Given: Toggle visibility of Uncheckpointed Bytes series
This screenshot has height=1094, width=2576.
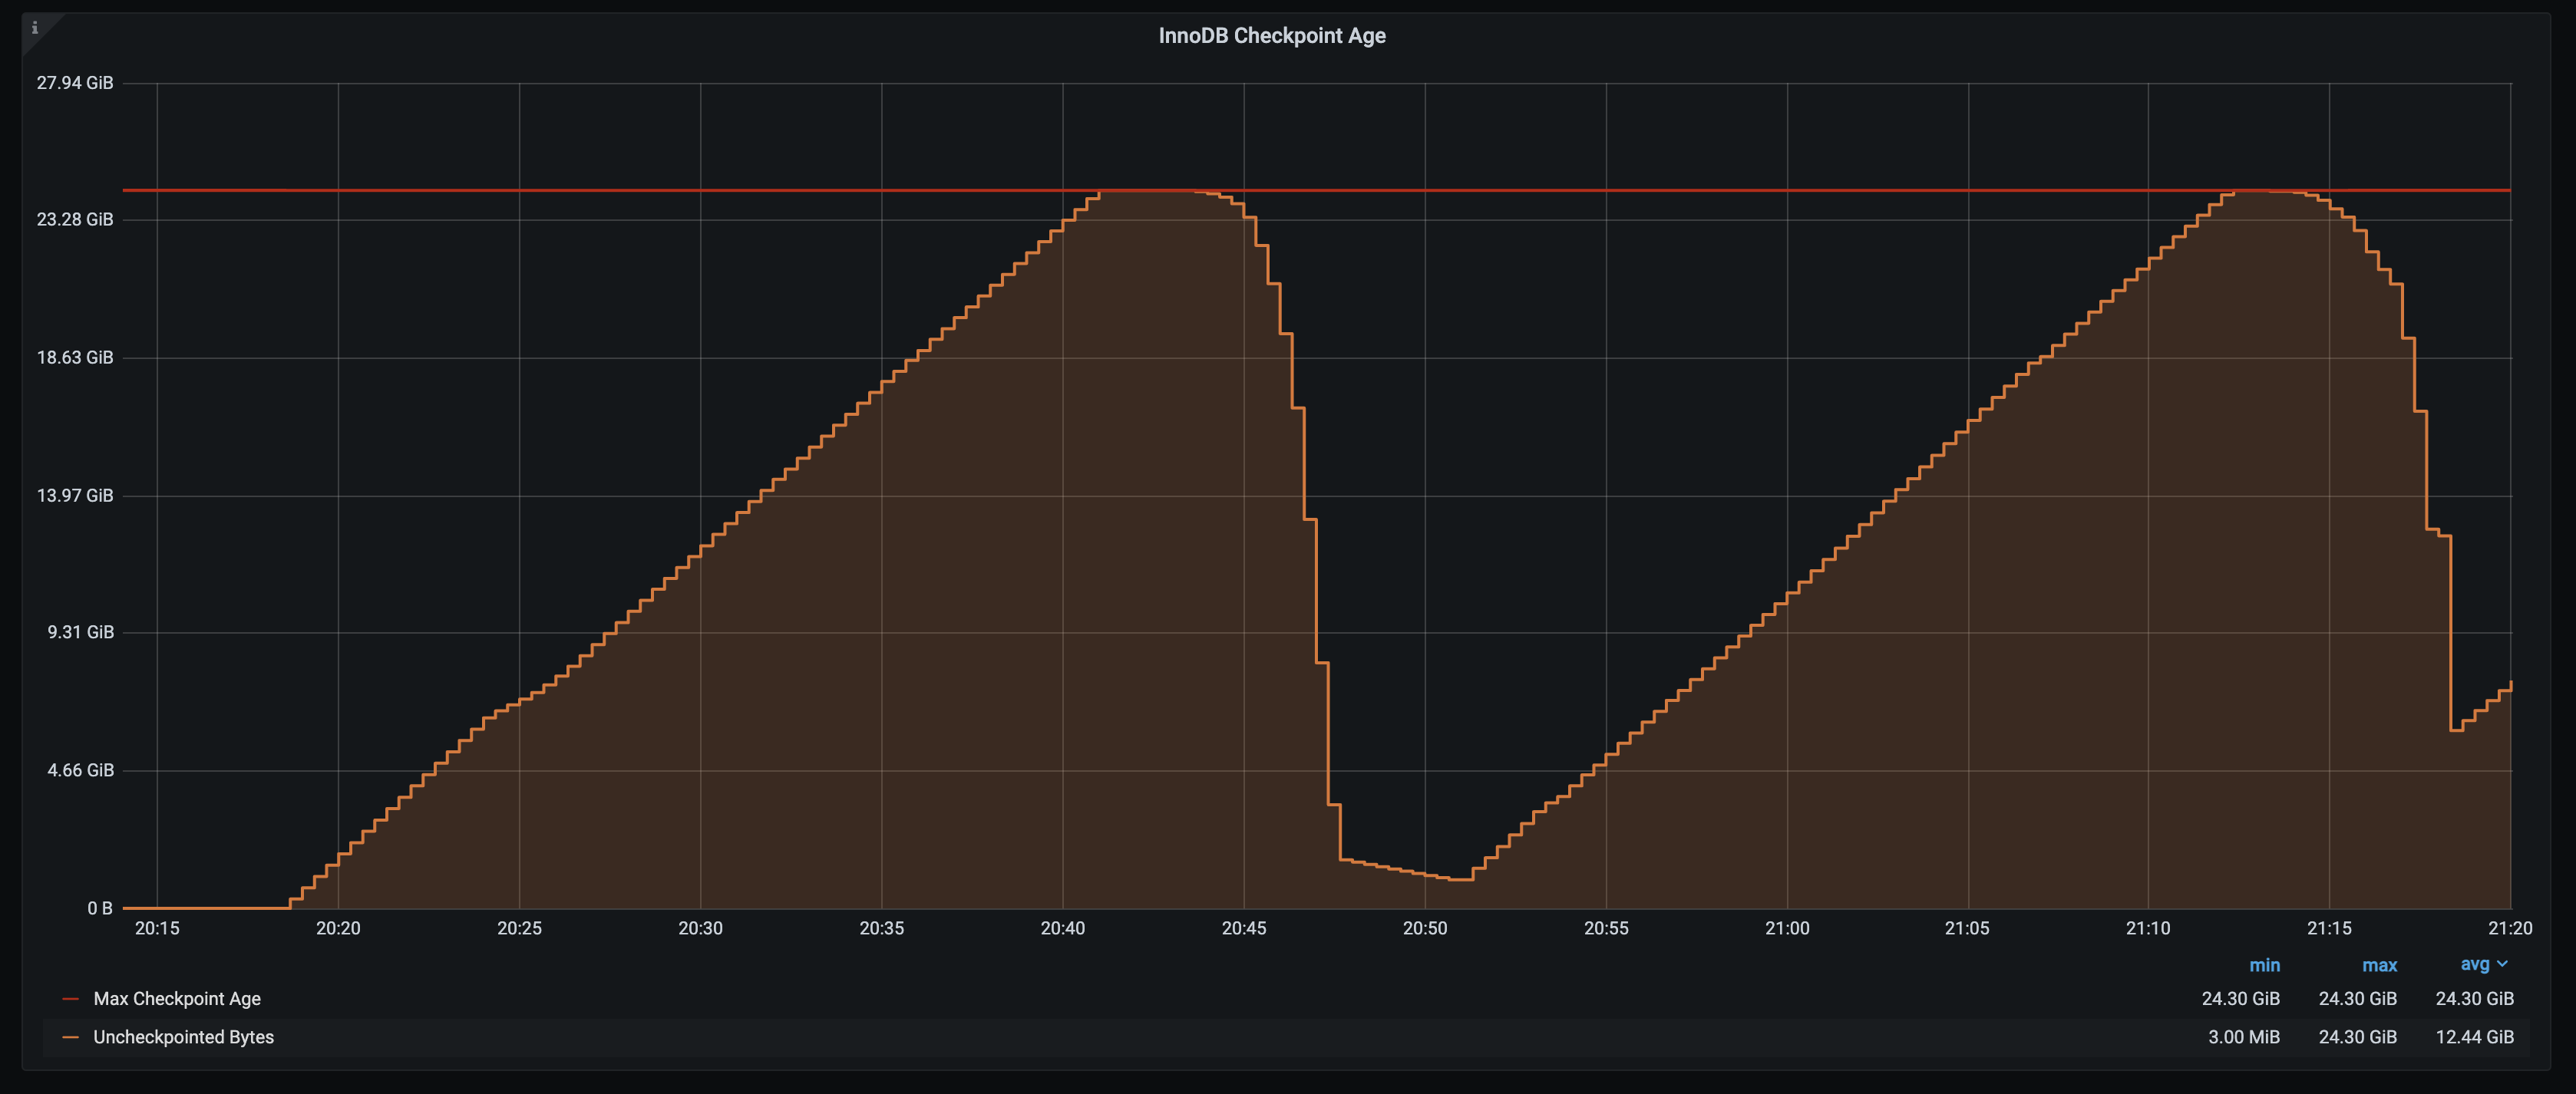Looking at the screenshot, I should coord(183,1037).
